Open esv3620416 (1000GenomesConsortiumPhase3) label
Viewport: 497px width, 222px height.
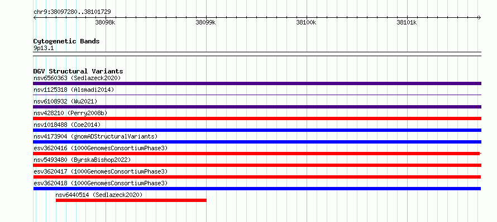(x=101, y=148)
